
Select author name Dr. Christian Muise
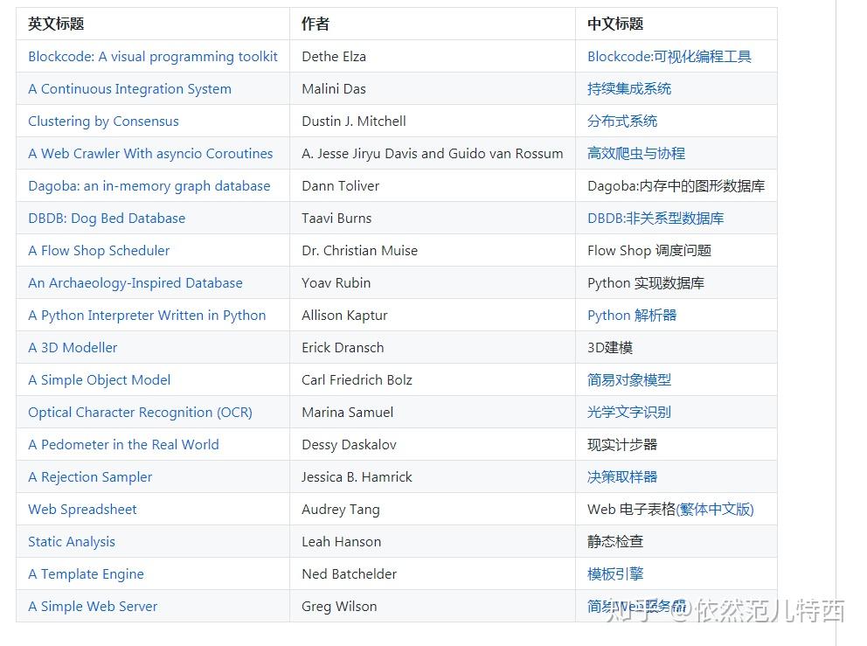[x=360, y=251]
